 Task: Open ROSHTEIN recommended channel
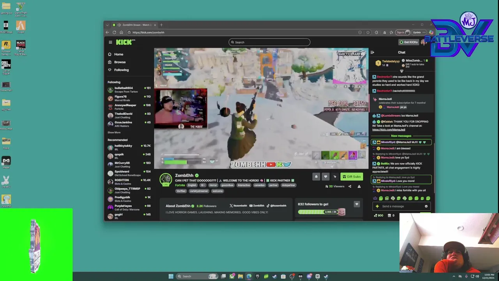(x=129, y=182)
